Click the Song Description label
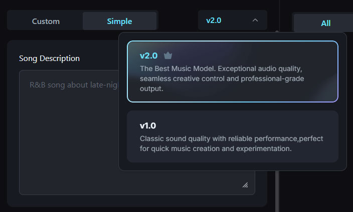This screenshot has width=353, height=212. 49,58
